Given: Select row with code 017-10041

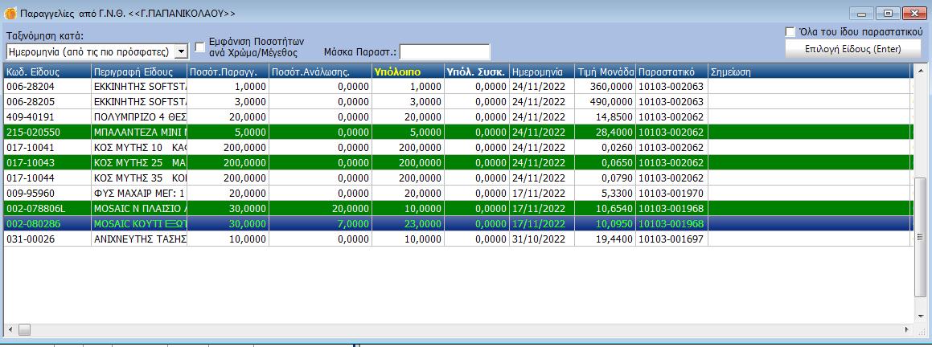Looking at the screenshot, I should 458,147.
